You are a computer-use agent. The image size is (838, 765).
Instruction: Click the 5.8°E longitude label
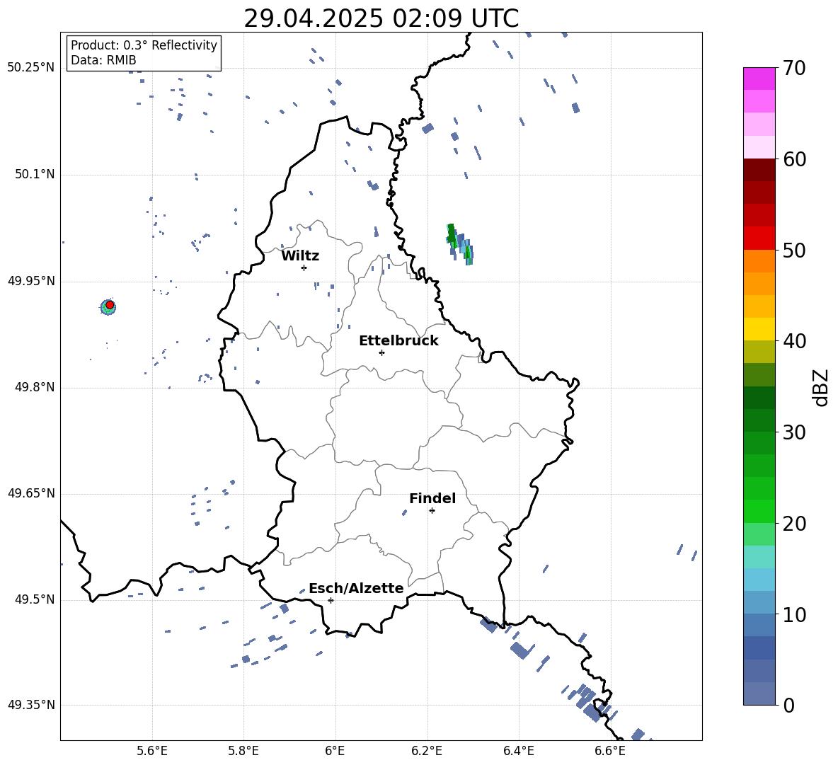click(x=243, y=751)
